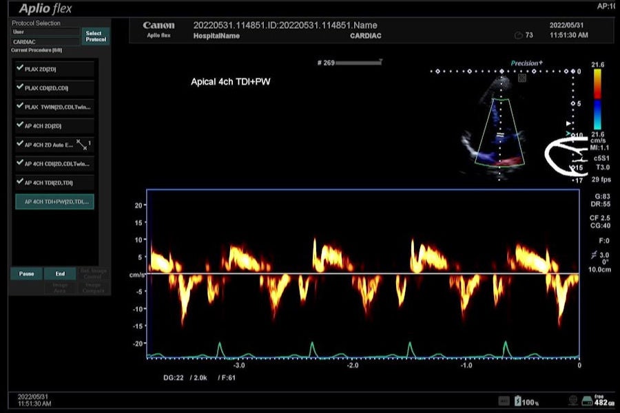Click the white focus triangle on depth scale
Viewport: 620px width, 413px height.
(569, 124)
